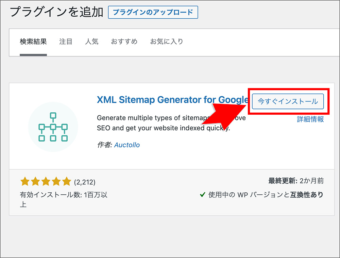Go to the おすすめ tab
This screenshot has width=340, height=258.
[x=124, y=42]
